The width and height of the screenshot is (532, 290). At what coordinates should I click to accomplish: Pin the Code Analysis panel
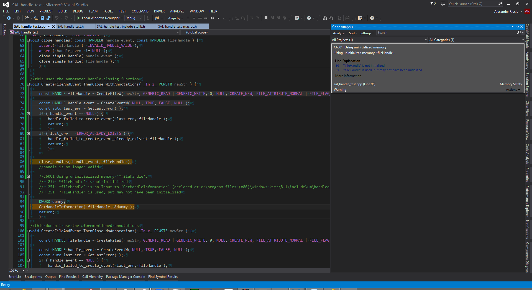click(x=517, y=27)
